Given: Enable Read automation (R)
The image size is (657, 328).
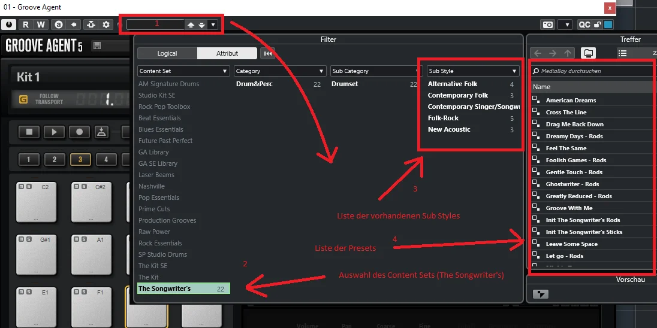Looking at the screenshot, I should coord(26,25).
